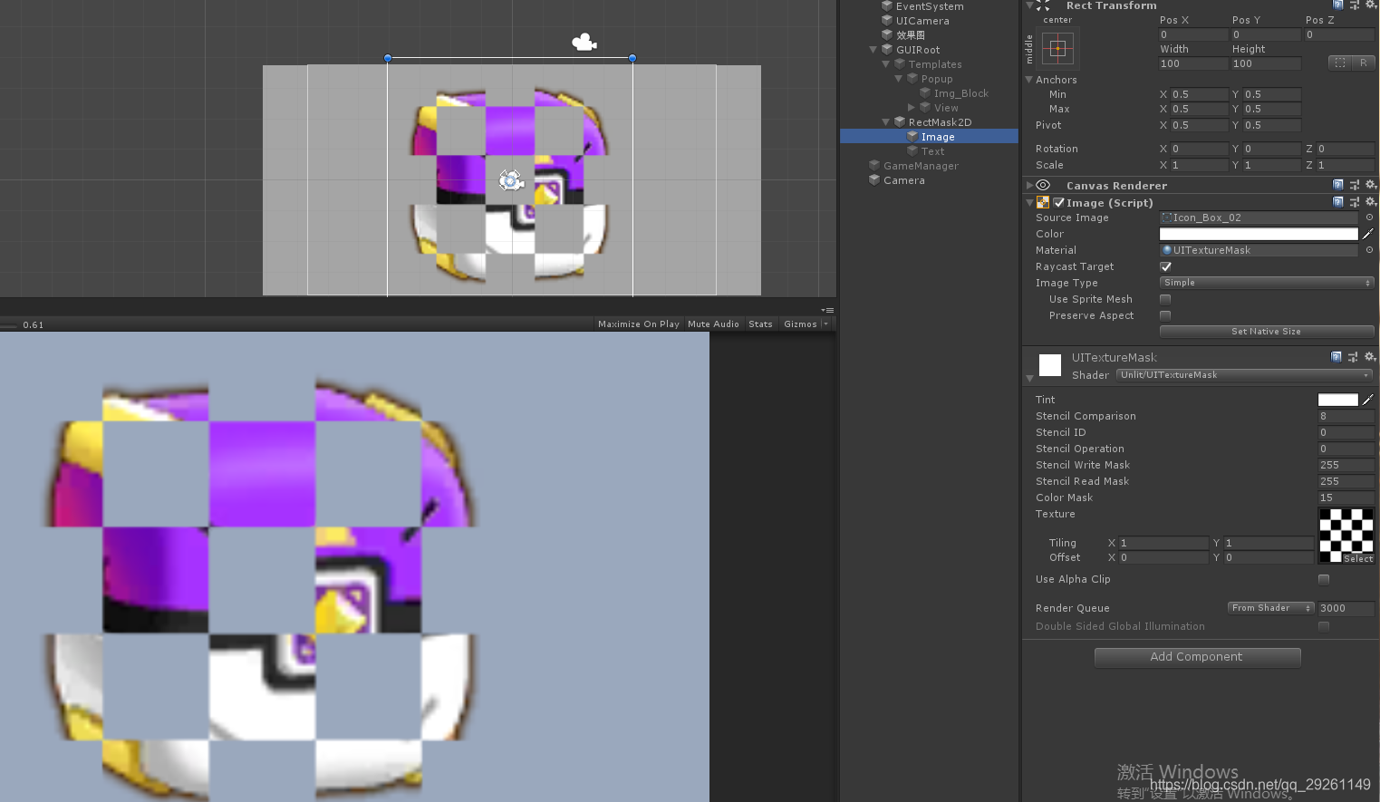Viewport: 1380px width, 802px height.
Task: Toggle Stats overlay in Game view
Action: [x=760, y=324]
